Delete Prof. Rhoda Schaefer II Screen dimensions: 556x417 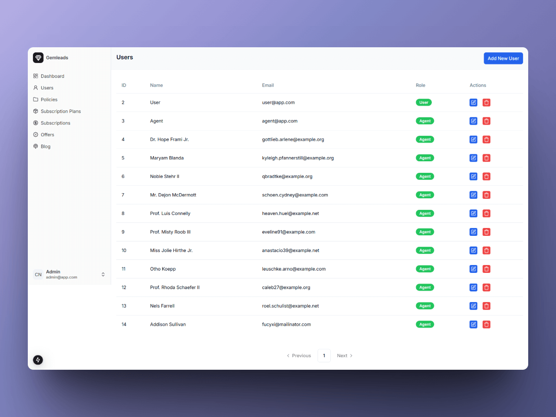[x=486, y=288]
